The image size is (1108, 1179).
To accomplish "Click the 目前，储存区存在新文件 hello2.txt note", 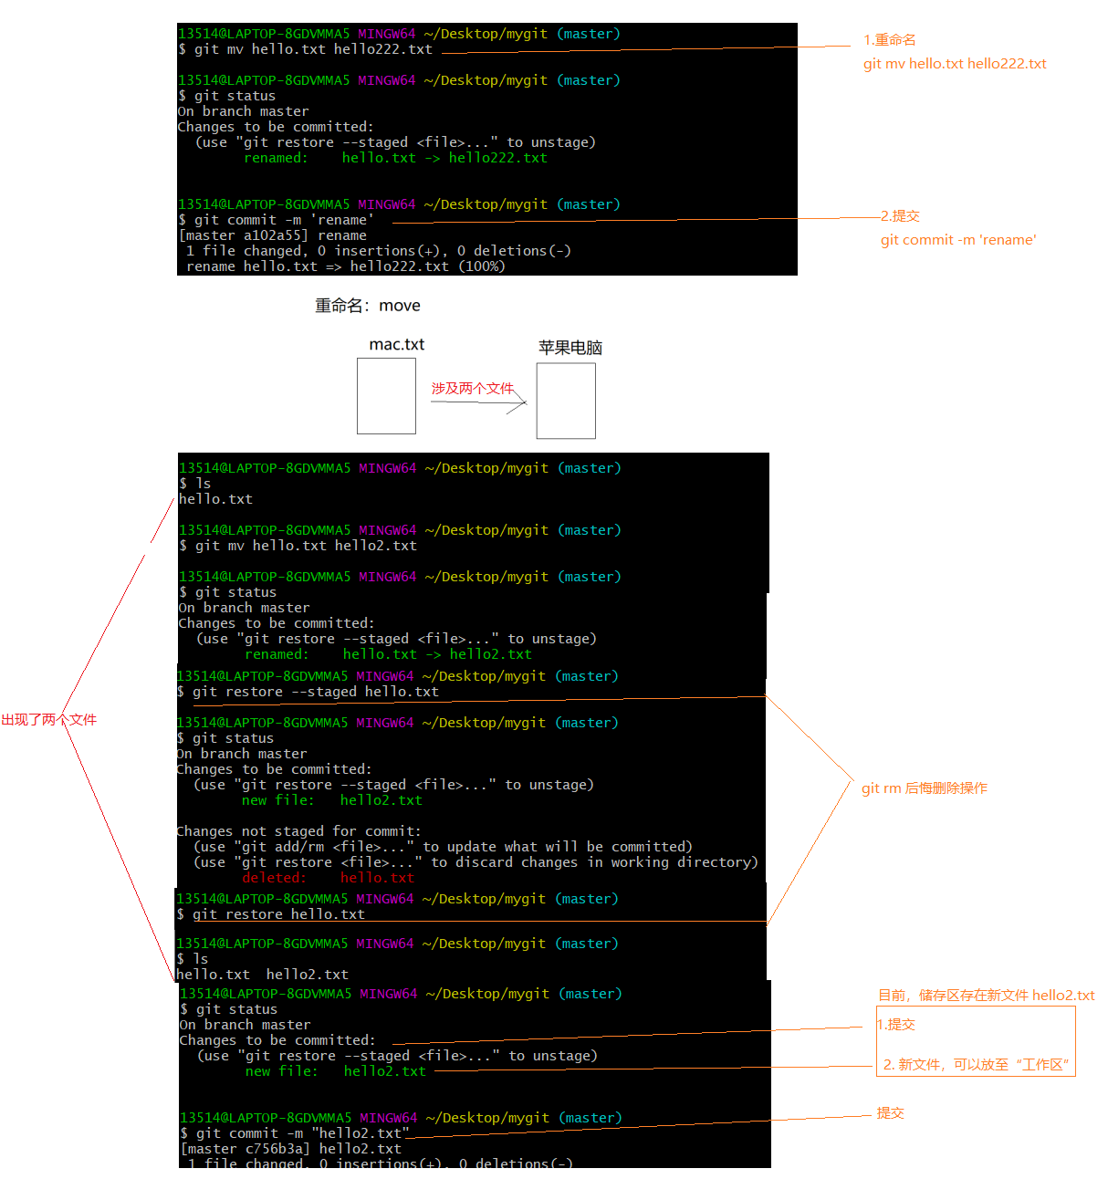I will click(x=986, y=996).
